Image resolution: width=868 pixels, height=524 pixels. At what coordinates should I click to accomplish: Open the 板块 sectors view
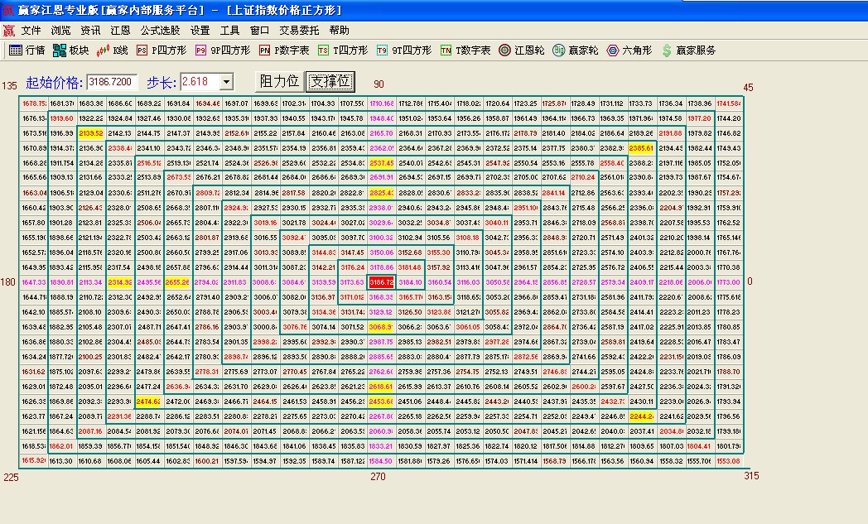(70, 50)
